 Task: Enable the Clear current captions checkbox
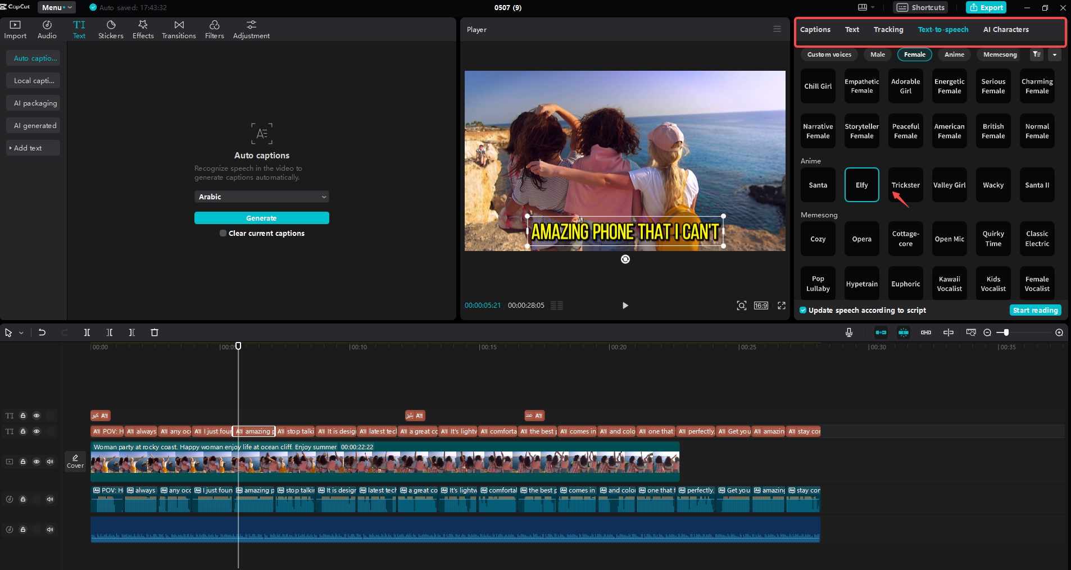pyautogui.click(x=223, y=234)
